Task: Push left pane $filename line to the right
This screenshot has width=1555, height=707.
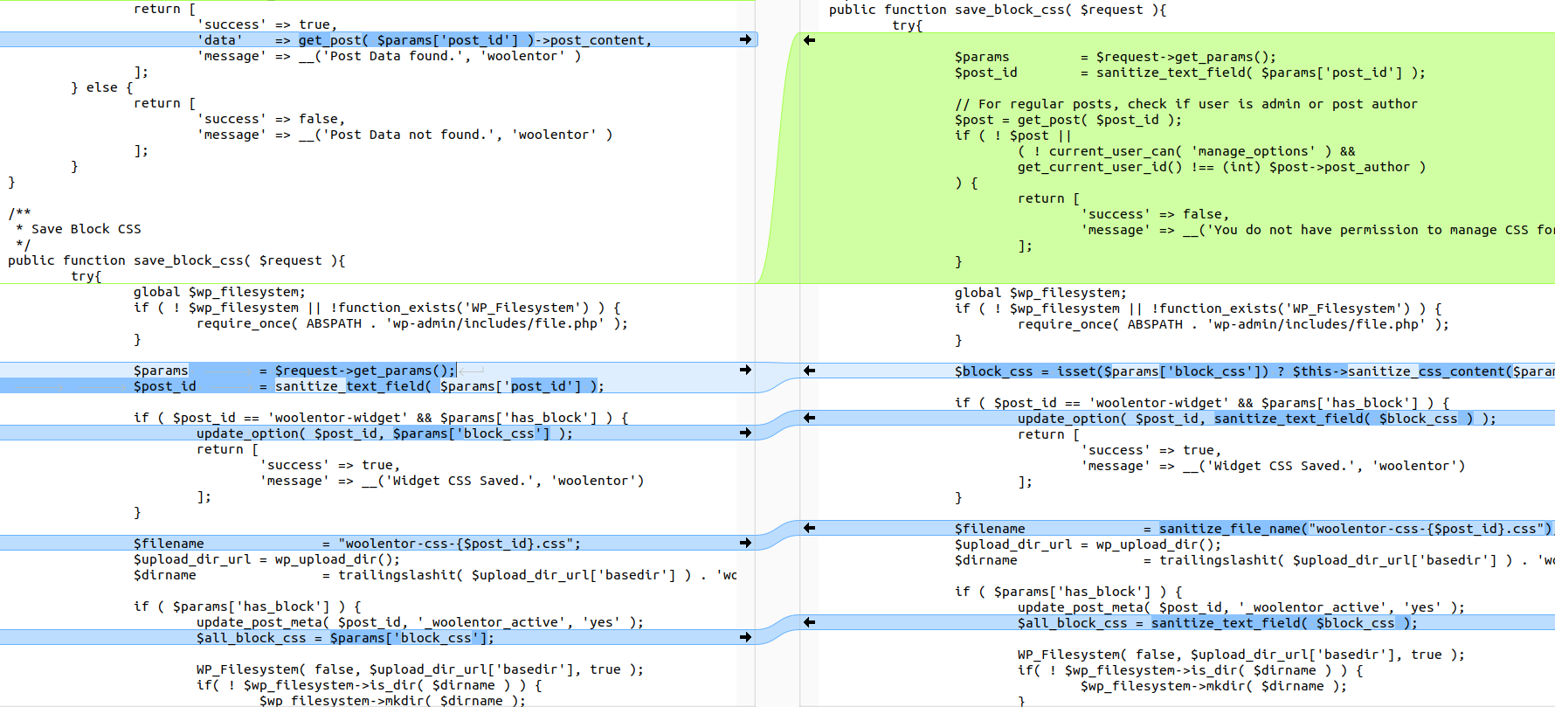Action: (745, 543)
